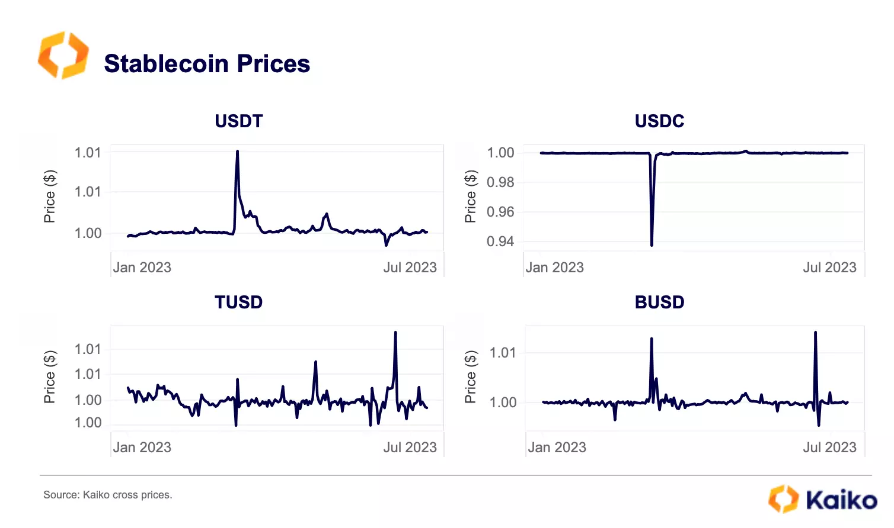Click the USDT price spike peak
Image resolution: width=894 pixels, height=528 pixels.
coord(237,152)
